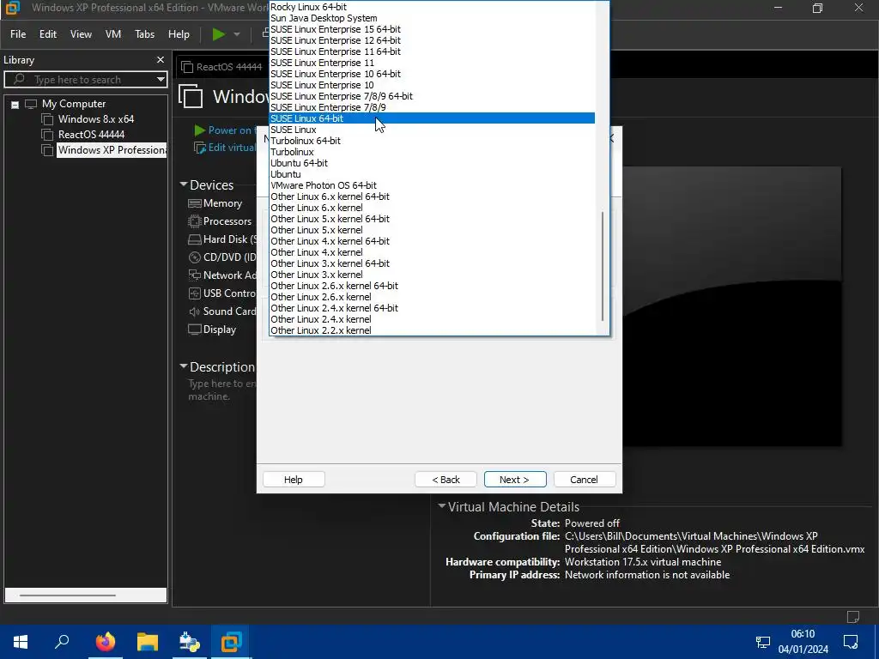
Task: Choose Sun Java Desktop System
Action: click(x=433, y=18)
